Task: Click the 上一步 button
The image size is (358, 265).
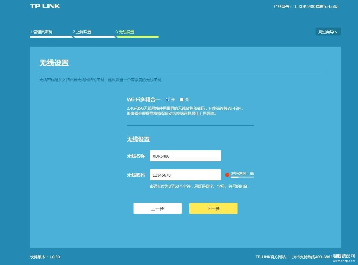Action: 158,208
